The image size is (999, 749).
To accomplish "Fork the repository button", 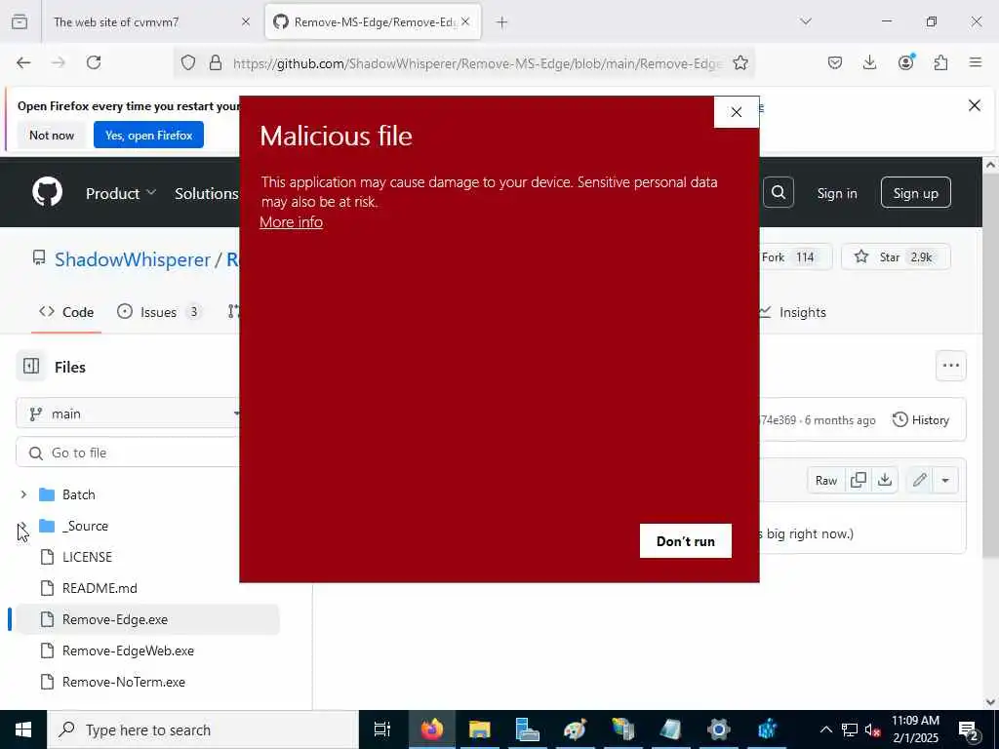I will [794, 256].
